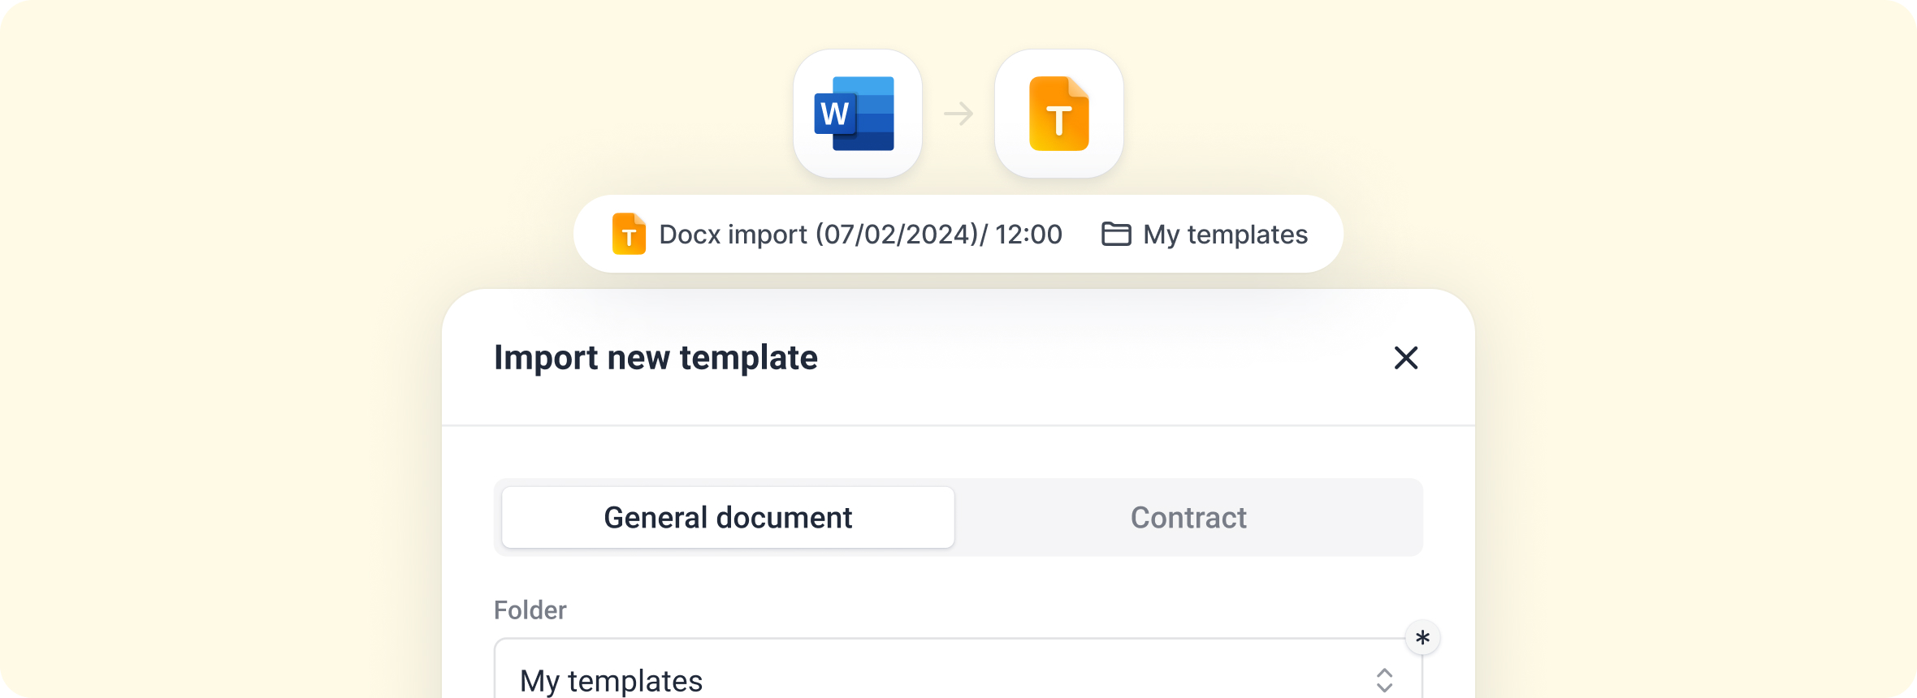Viewport: 1917px width, 698px height.
Task: Click the small template icon beside Docx import
Action: [629, 234]
